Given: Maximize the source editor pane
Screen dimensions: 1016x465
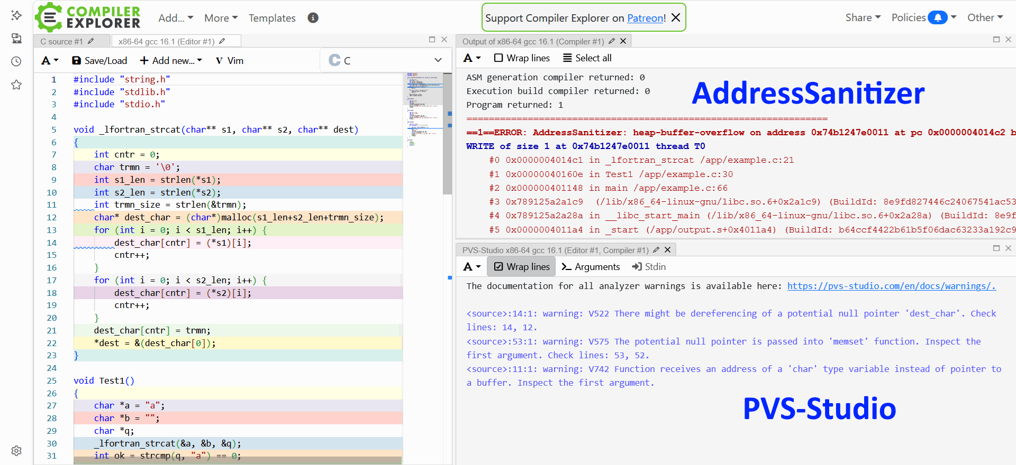Looking at the screenshot, I should 432,40.
